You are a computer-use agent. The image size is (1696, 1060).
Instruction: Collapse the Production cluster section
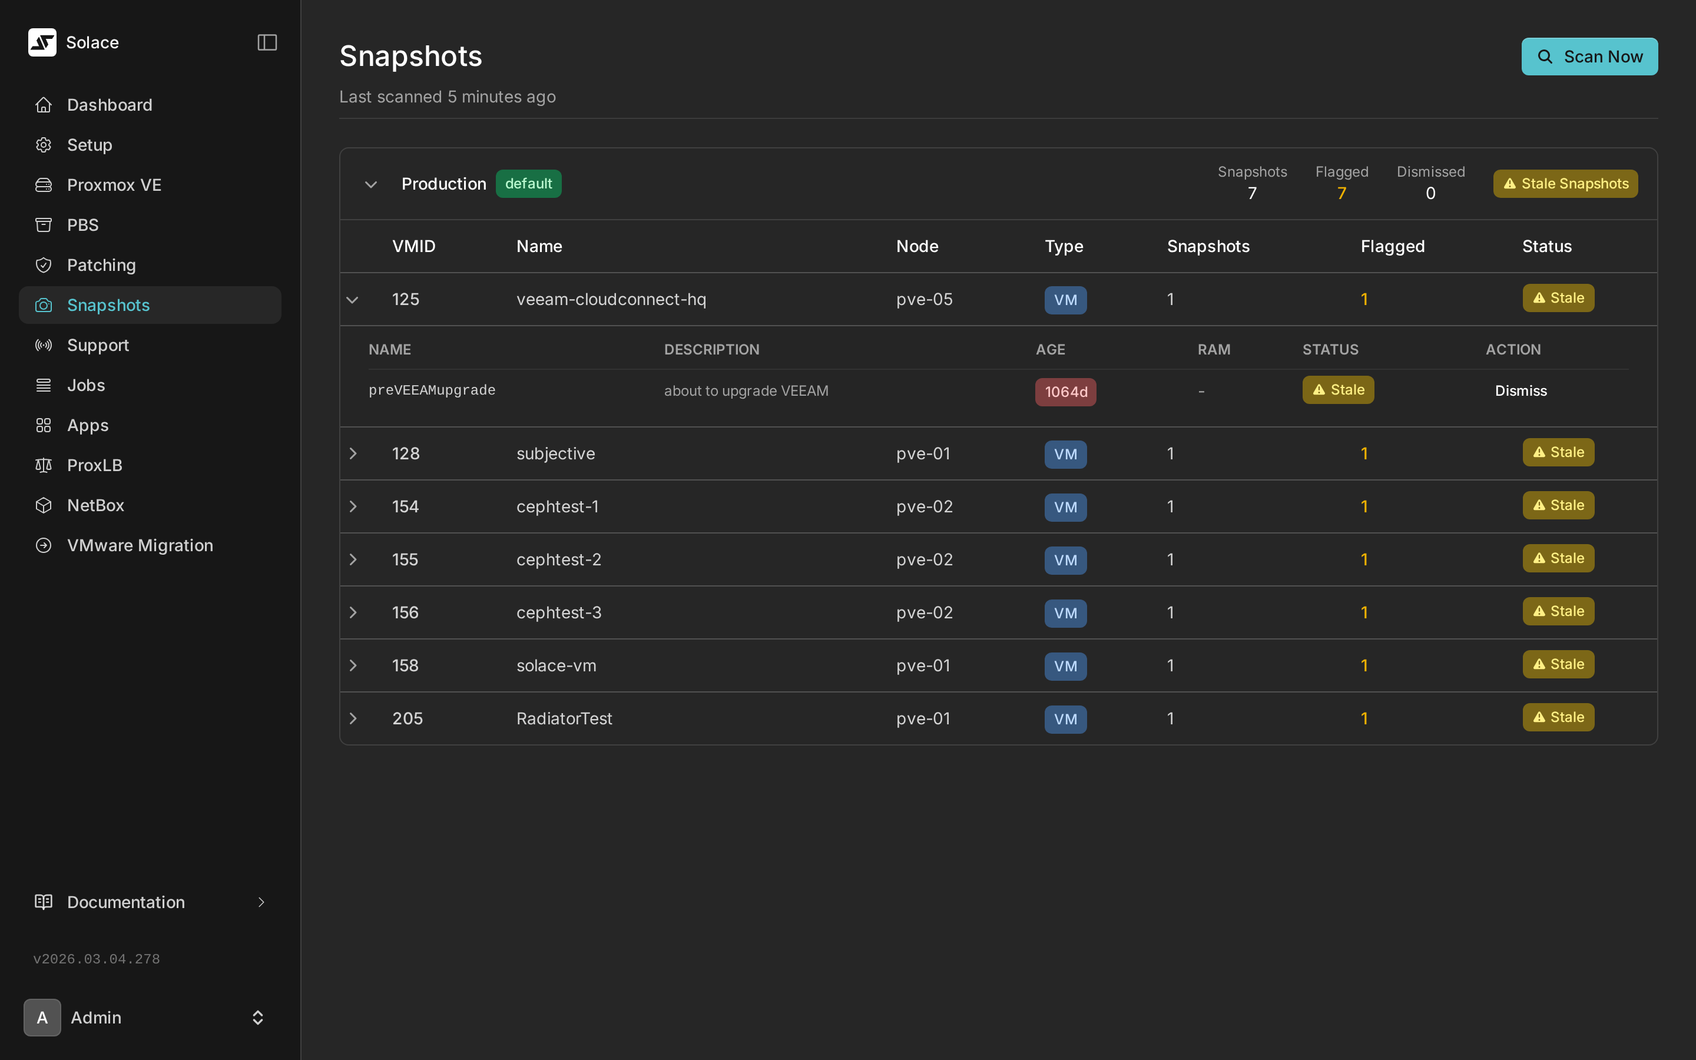[x=371, y=184]
